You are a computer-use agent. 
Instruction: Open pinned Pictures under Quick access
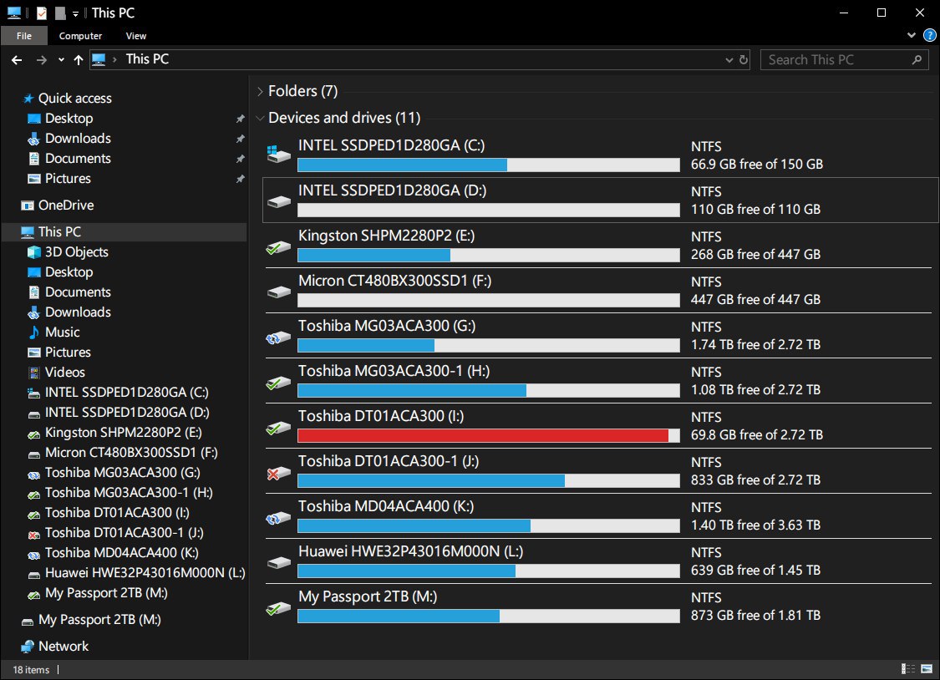pyautogui.click(x=68, y=179)
